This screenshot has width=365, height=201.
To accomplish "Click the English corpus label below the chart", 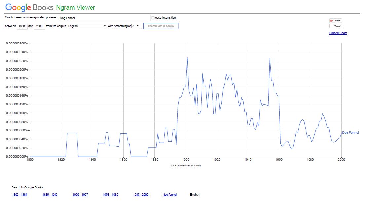I will click(x=195, y=195).
